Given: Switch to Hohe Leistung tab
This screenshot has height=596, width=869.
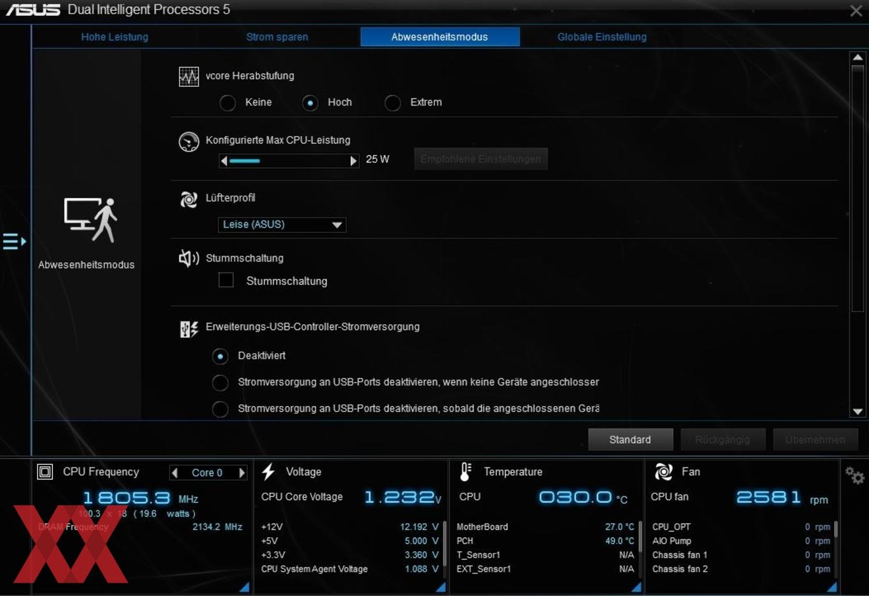Looking at the screenshot, I should click(x=114, y=37).
